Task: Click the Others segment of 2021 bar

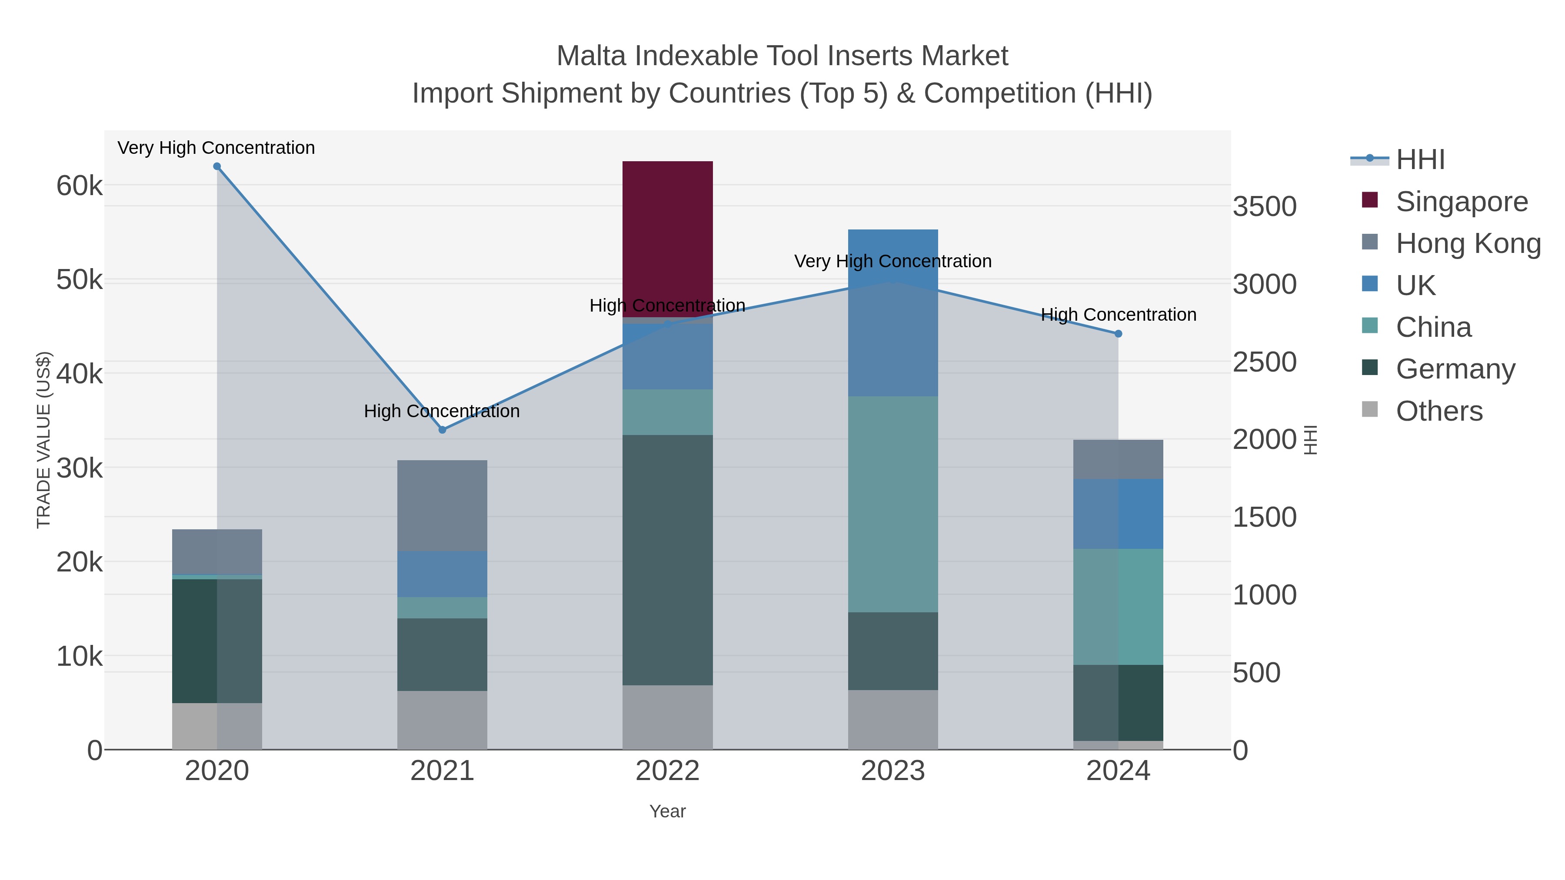Action: 442,720
